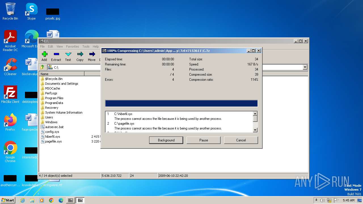Select the Google Chrome desktop icon
The image size is (363, 204).
(x=10, y=152)
